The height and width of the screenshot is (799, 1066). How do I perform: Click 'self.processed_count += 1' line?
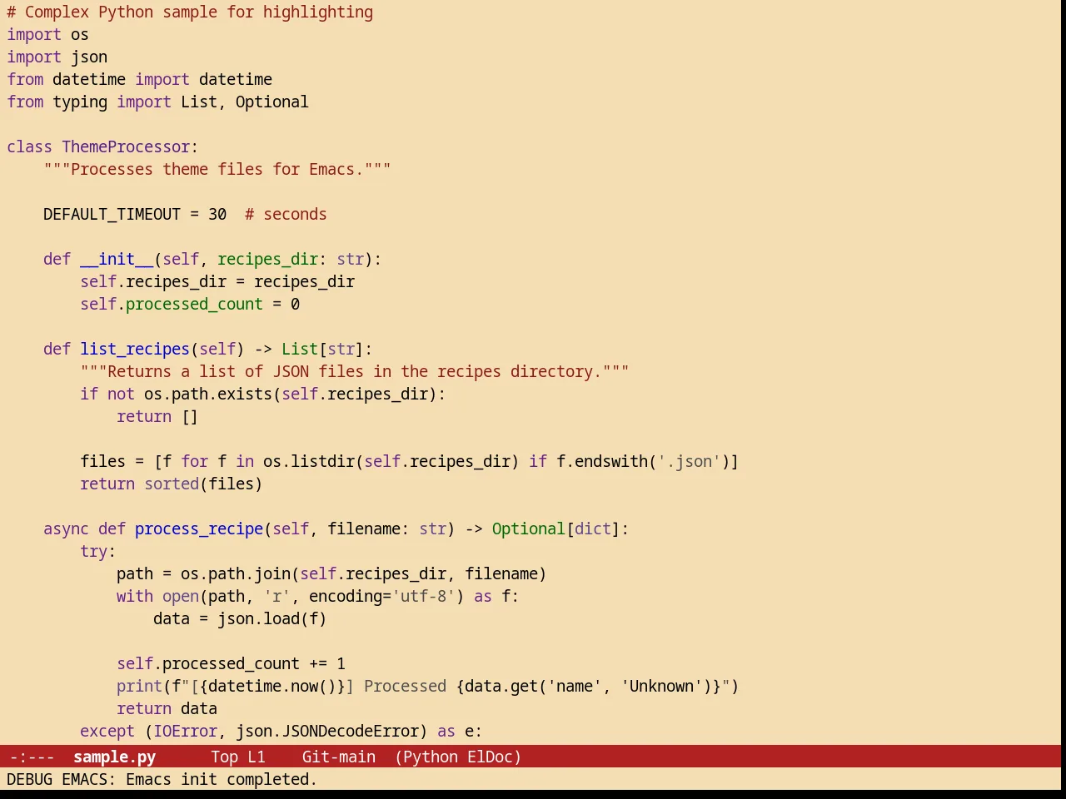tap(231, 664)
